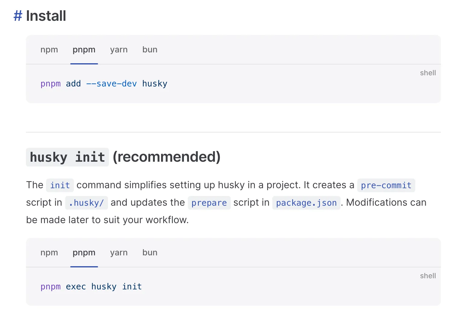Click the 'pnpm add --save-dev husky' command text

click(x=104, y=84)
